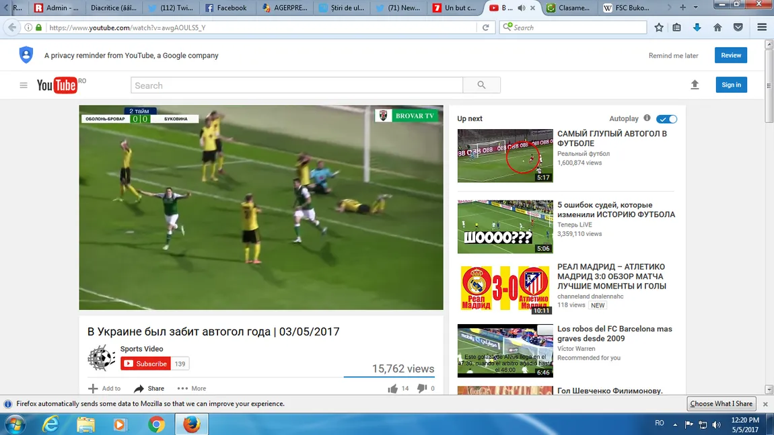Open YouTube guide hamburger menu
The width and height of the screenshot is (774, 435).
click(23, 85)
